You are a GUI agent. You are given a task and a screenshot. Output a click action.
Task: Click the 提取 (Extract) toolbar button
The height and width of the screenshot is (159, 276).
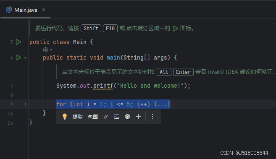click(x=78, y=117)
